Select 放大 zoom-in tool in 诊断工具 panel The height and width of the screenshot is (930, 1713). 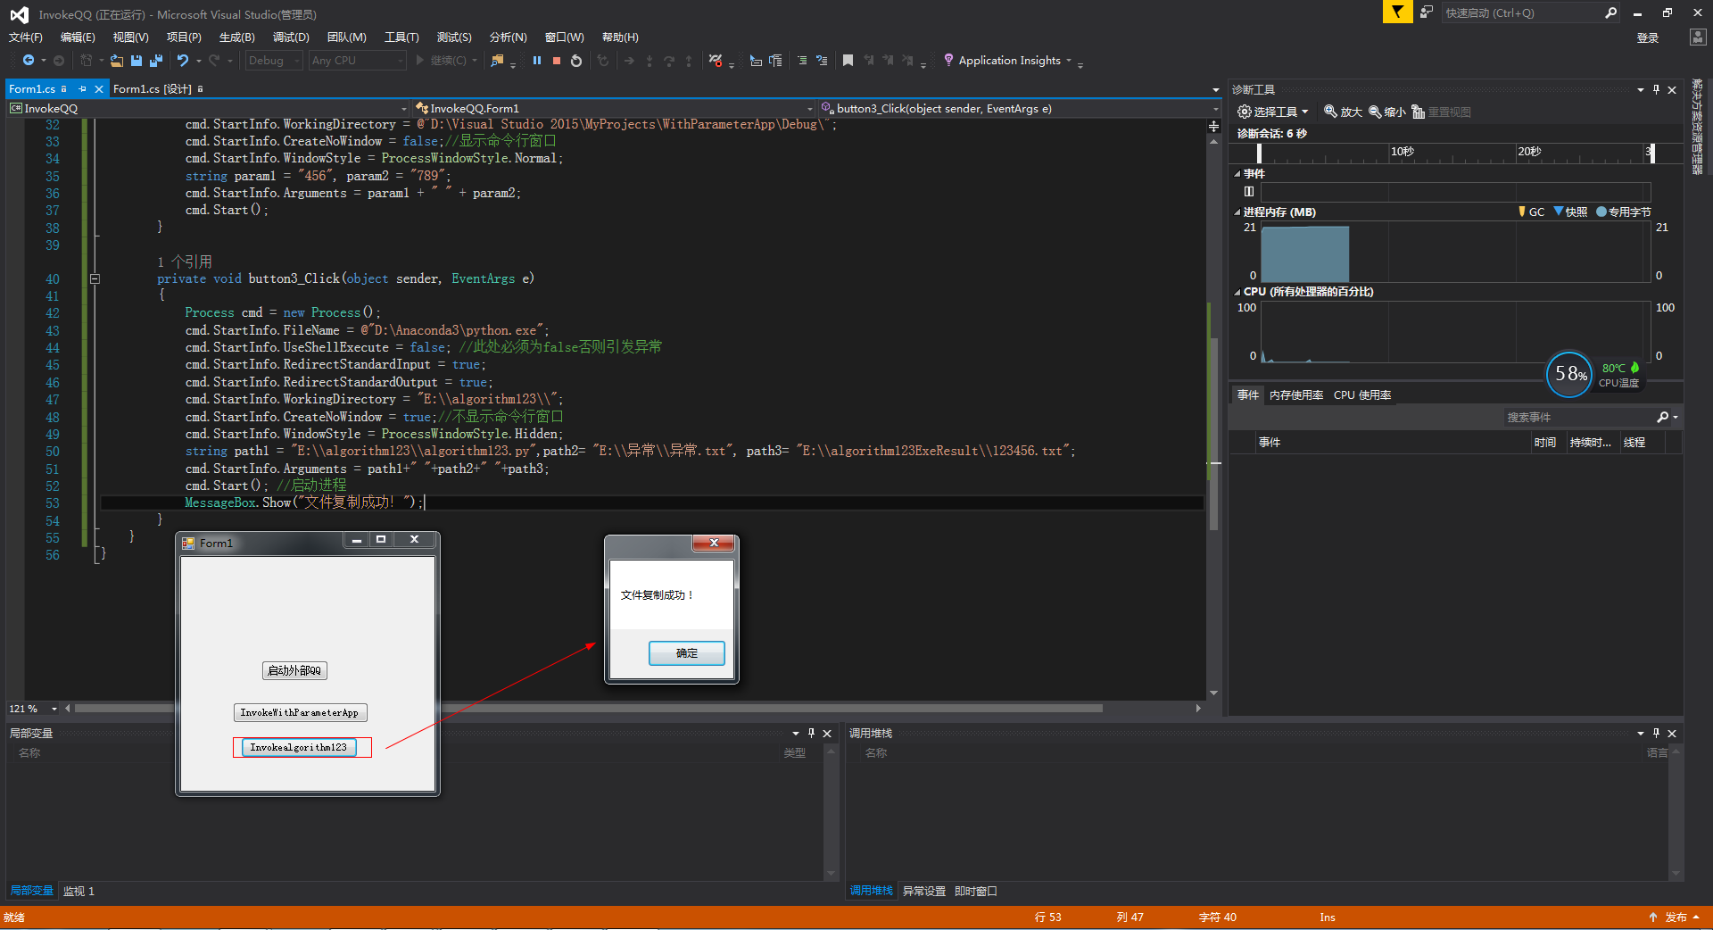[x=1343, y=112]
